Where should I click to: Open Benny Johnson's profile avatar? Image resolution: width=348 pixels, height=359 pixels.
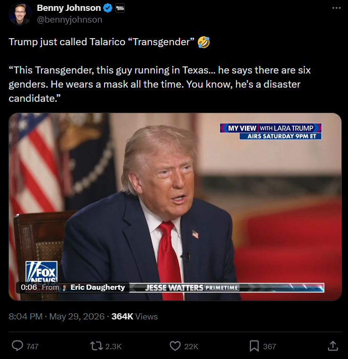click(20, 14)
